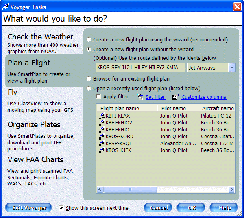Viewport: 244px width, 218px height.
Task: Select the KBOS-KJFK flight plan row
Action: click(x=166, y=150)
